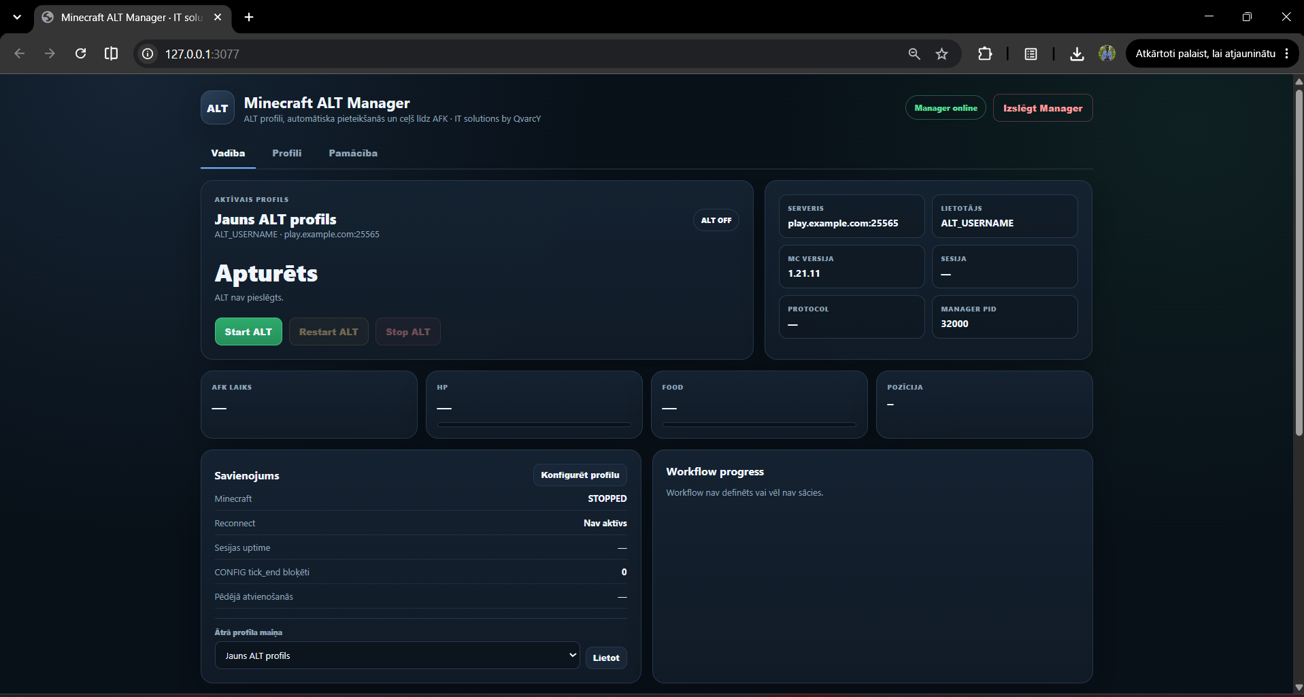This screenshot has height=697, width=1304.
Task: Open the downloads icon
Action: point(1077,54)
